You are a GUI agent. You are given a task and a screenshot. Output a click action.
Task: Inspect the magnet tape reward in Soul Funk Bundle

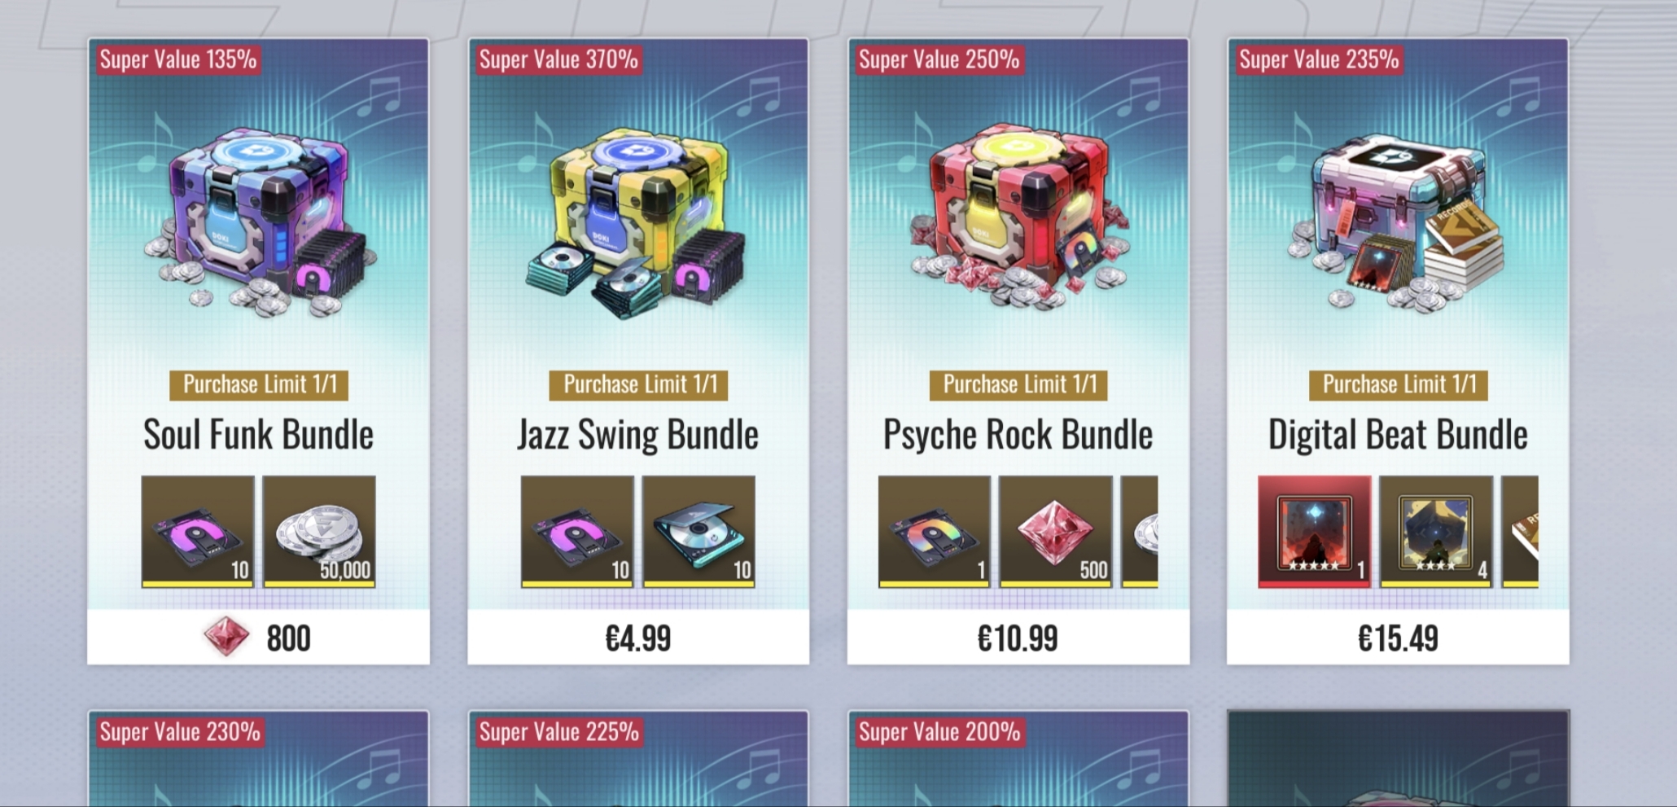click(198, 531)
